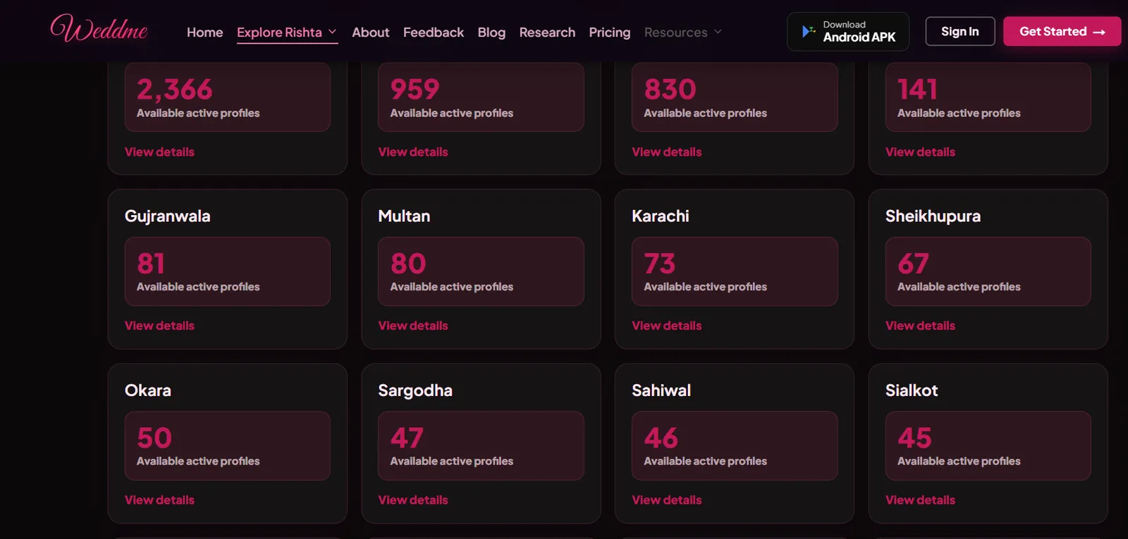Click "Available active profiles" under Okara's 50
Viewport: 1128px width, 539px height.
tap(198, 461)
